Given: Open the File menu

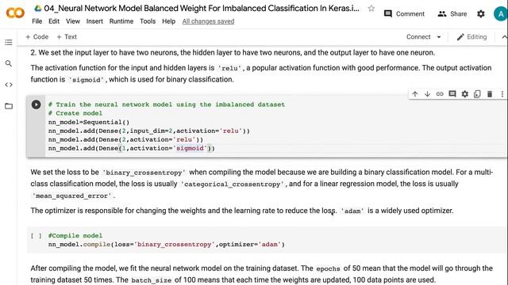Looking at the screenshot, I should pyautogui.click(x=37, y=21).
